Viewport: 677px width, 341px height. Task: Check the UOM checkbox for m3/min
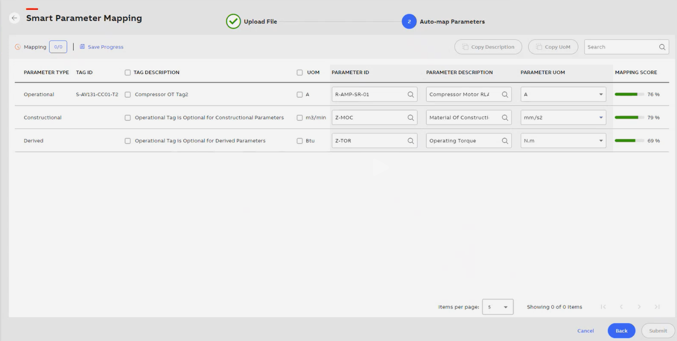point(300,118)
